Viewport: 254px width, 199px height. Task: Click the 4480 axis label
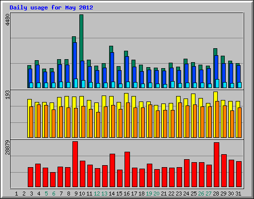(7, 20)
